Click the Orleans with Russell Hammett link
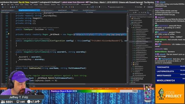This screenshot has width=185, height=104. pos(131,2)
